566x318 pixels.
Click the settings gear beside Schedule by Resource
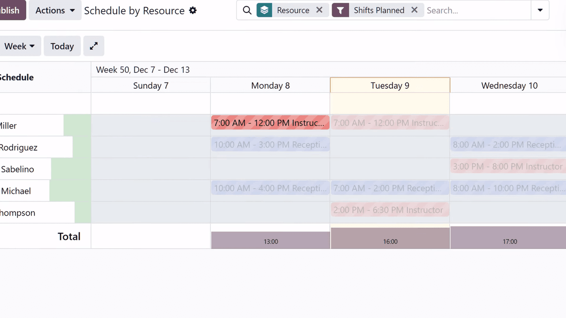click(193, 11)
